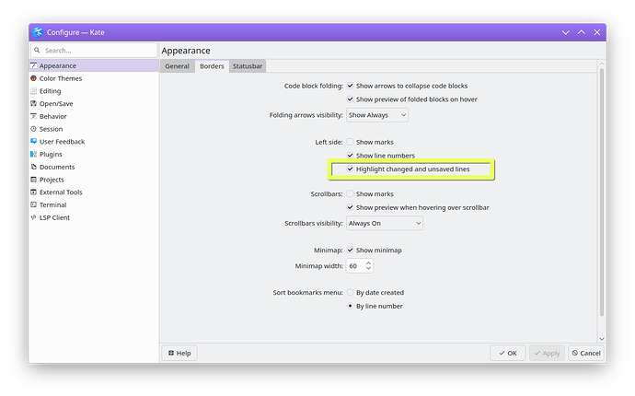Minimize the Configure dialog window
This screenshot has height=396, width=635.
pyautogui.click(x=565, y=32)
